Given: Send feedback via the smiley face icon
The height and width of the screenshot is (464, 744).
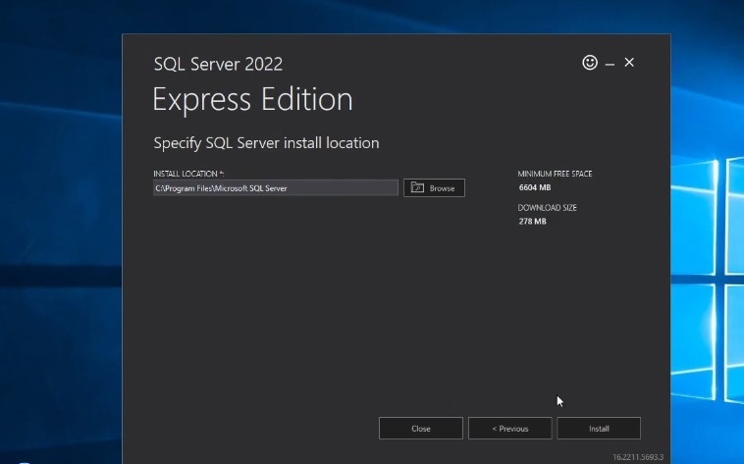Looking at the screenshot, I should (x=590, y=62).
